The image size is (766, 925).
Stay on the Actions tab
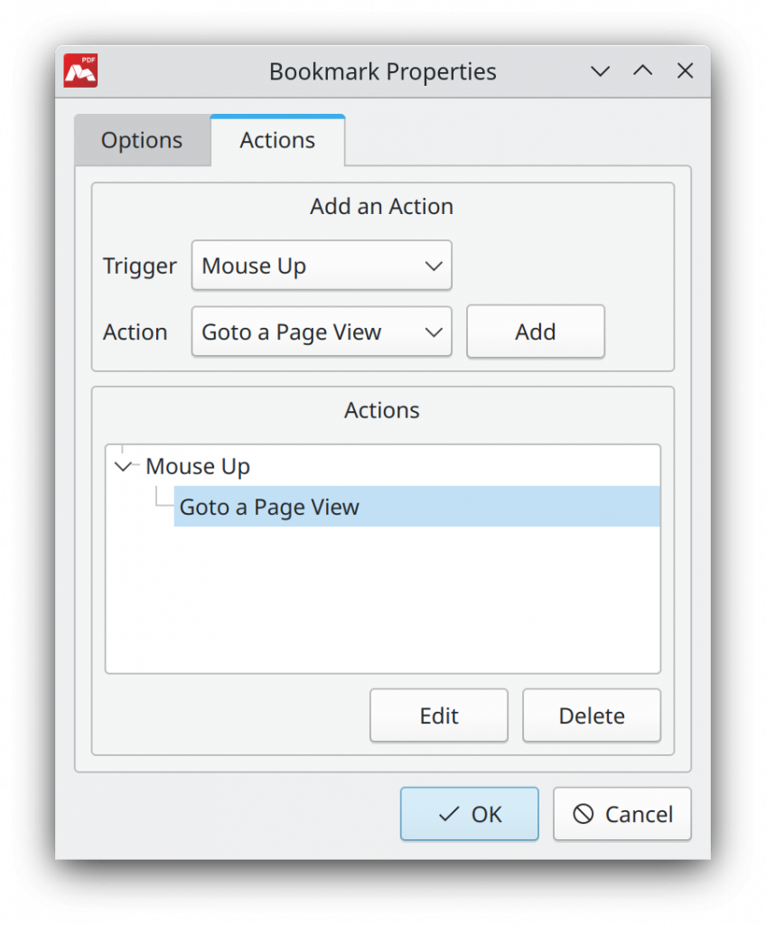pos(276,140)
